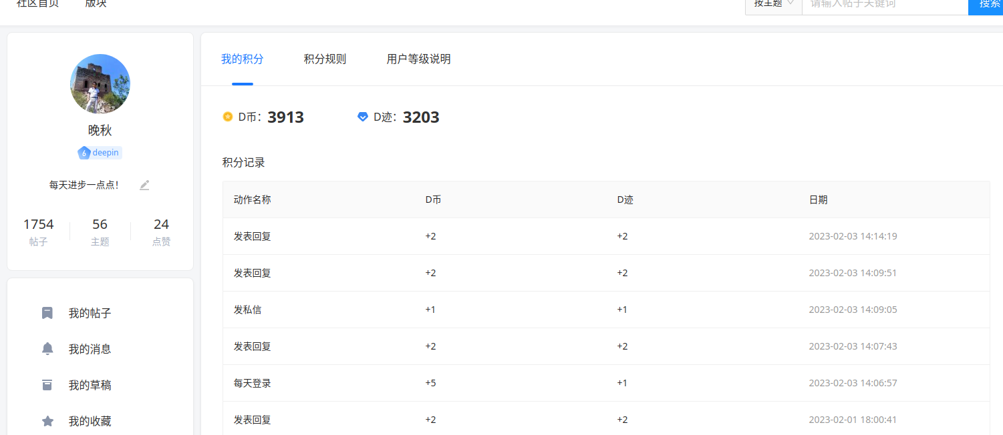Open 社区首页 navigation link
The height and width of the screenshot is (435, 1003).
point(37,4)
